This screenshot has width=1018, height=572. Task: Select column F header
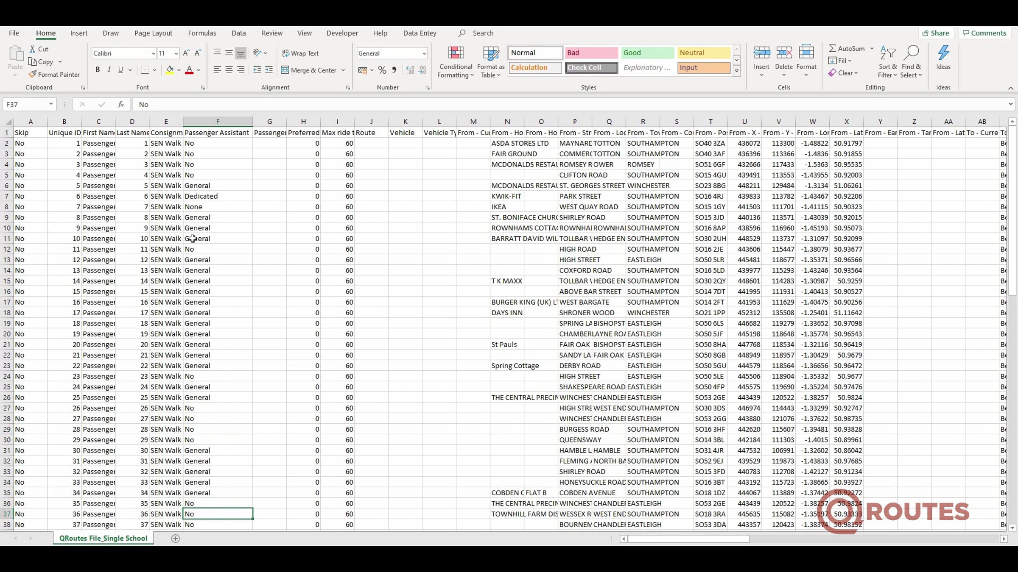[x=218, y=122]
